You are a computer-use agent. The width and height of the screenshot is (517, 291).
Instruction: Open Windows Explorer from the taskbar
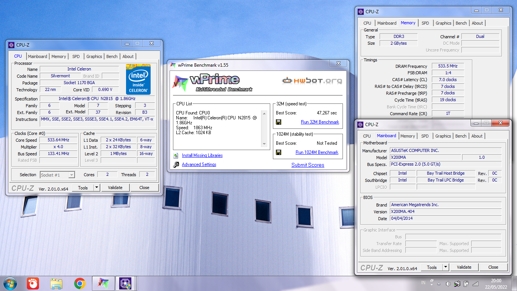pyautogui.click(x=56, y=283)
